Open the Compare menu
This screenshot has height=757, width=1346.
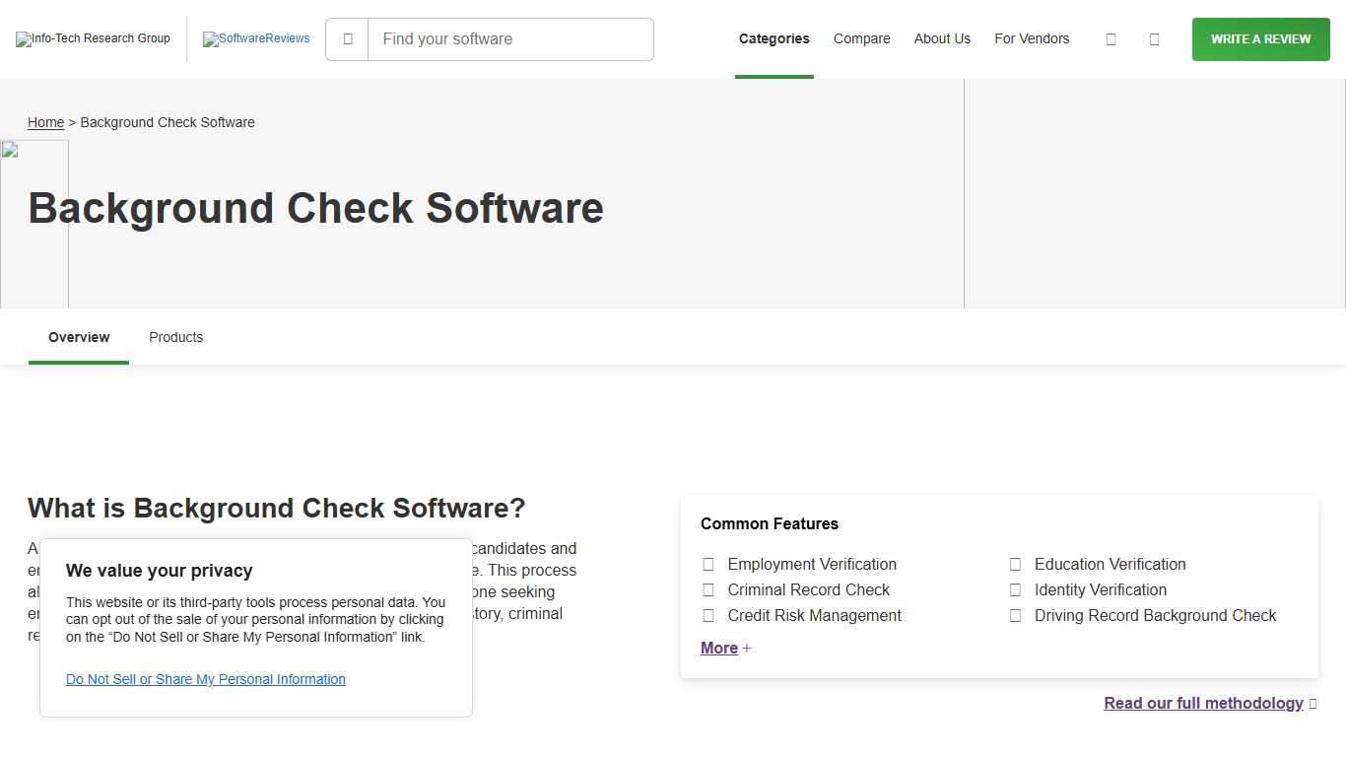(x=861, y=38)
